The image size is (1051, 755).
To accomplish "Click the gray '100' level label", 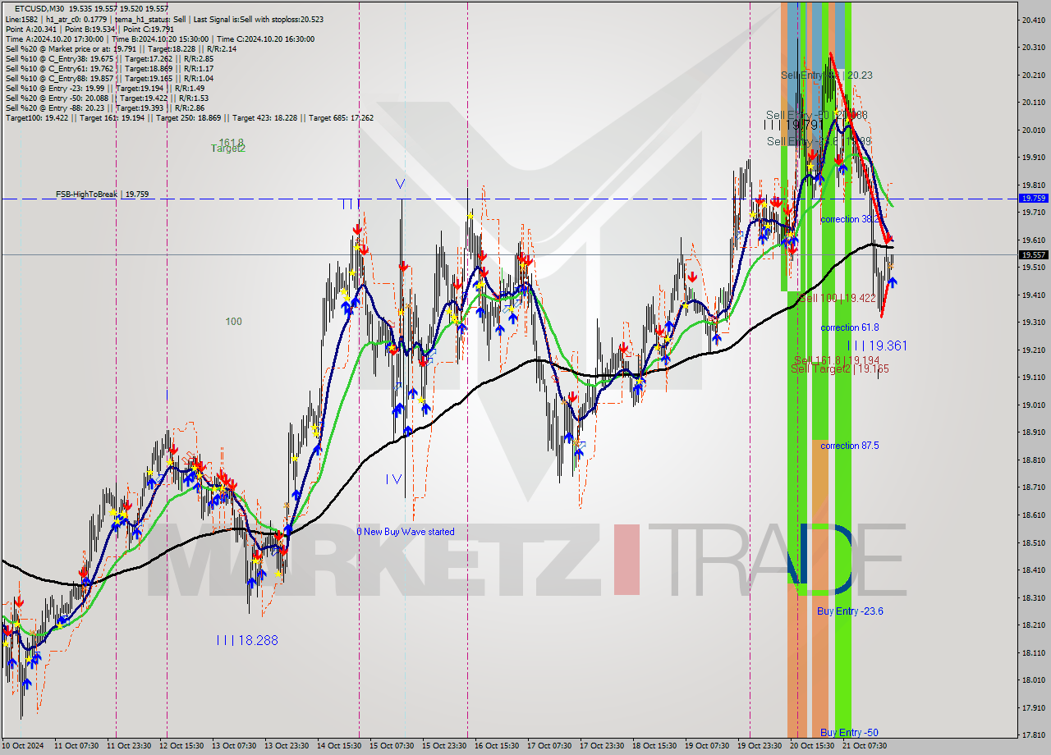I will click(234, 322).
